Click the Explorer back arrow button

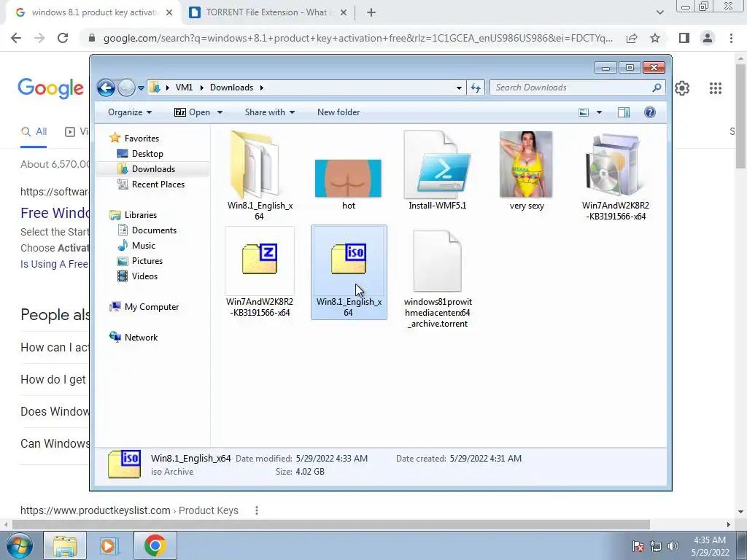pyautogui.click(x=106, y=87)
